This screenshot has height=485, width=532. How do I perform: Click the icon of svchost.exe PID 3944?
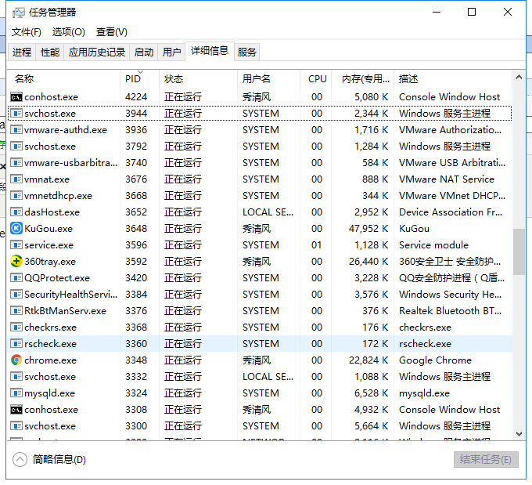(x=16, y=113)
